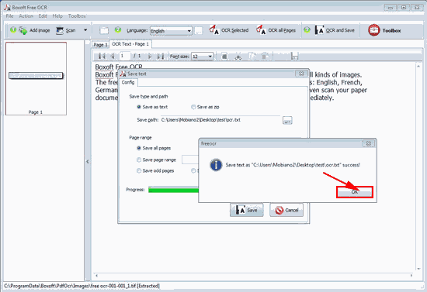Screen dimensions: 427x292
Task: Click the vertical scrollbar up arrow
Action: (418, 66)
